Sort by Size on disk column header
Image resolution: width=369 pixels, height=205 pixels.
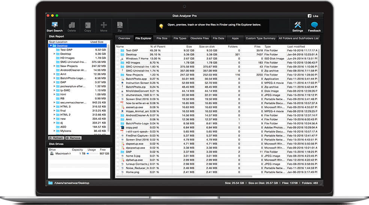[x=207, y=47]
